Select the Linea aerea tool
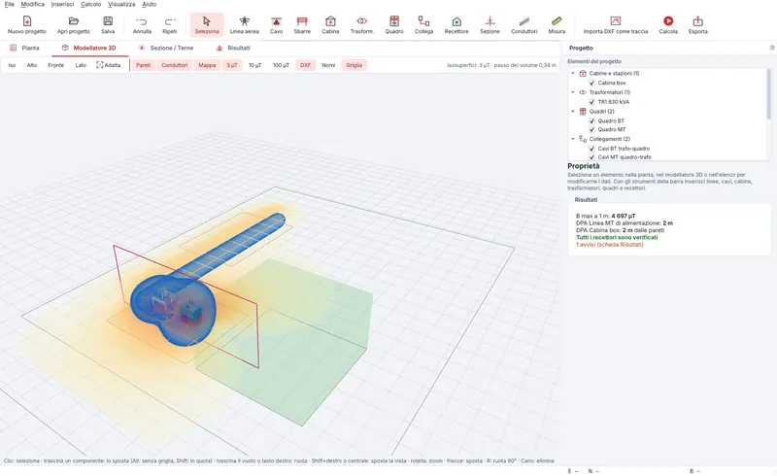Screen dimensions: 777x476 [x=245, y=25]
